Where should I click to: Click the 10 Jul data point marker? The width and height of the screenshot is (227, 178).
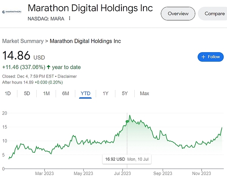point(127,121)
